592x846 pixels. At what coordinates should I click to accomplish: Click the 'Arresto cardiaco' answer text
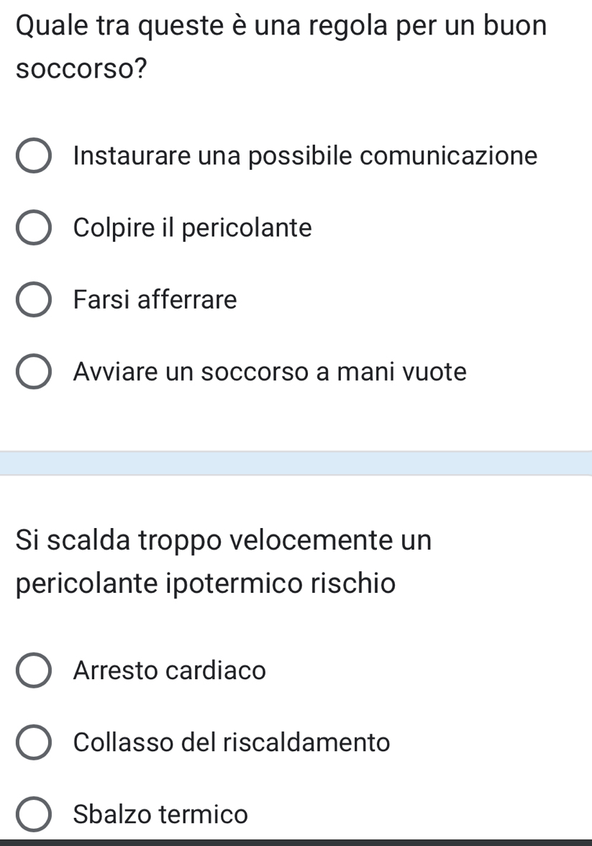pyautogui.click(x=170, y=671)
